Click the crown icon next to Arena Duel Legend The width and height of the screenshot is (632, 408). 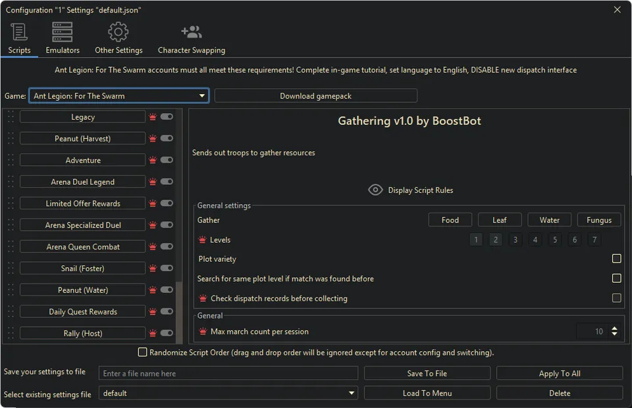pos(153,182)
